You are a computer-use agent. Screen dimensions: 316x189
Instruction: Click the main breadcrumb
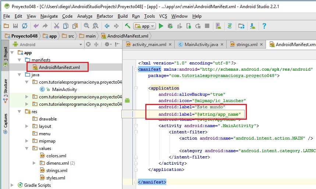click(88, 36)
